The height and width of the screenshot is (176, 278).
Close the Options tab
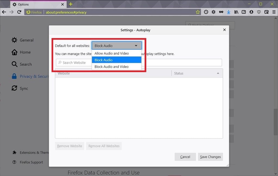coord(62,4)
